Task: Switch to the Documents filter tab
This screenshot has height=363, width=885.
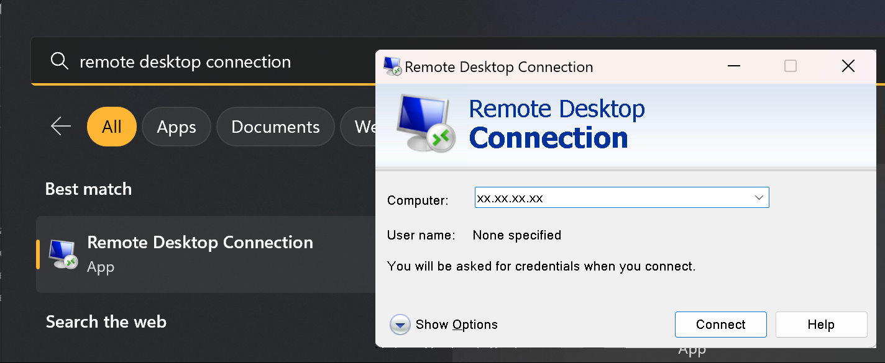Action: click(x=275, y=127)
